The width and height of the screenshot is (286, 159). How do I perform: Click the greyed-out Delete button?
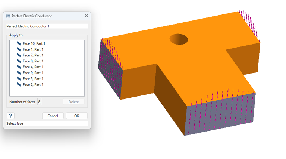point(74,102)
